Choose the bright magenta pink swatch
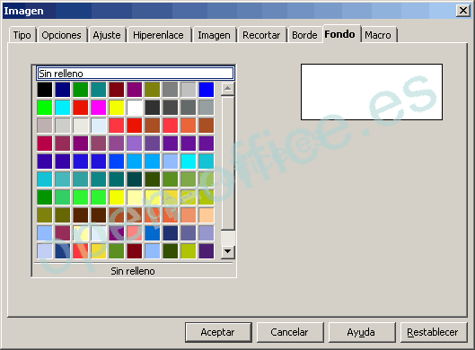 (x=99, y=107)
